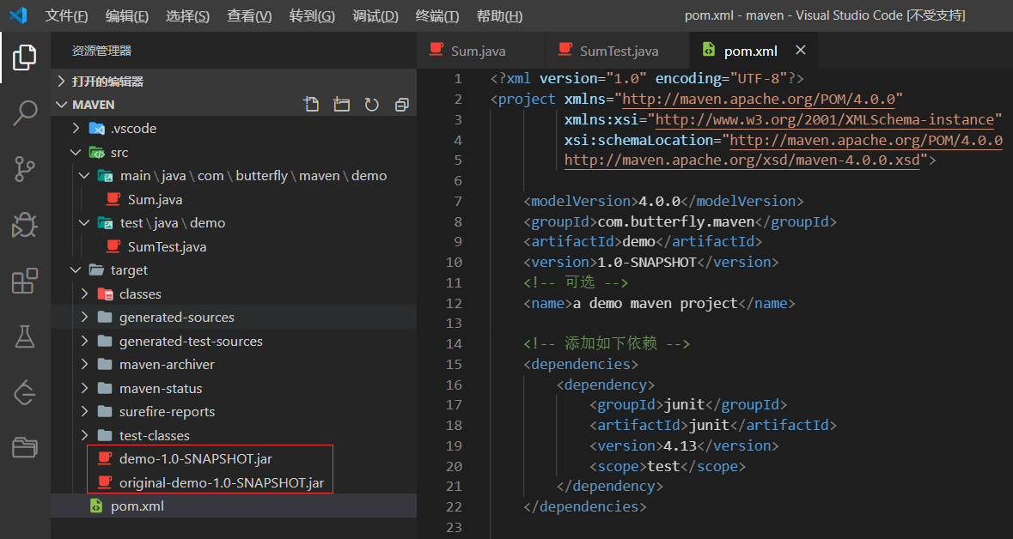Open the Run and Debug view
This screenshot has height=539, width=1013.
[x=25, y=225]
